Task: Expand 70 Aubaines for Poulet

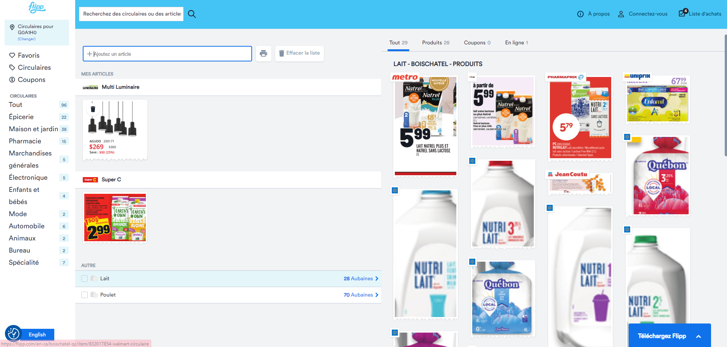Action: [361, 295]
